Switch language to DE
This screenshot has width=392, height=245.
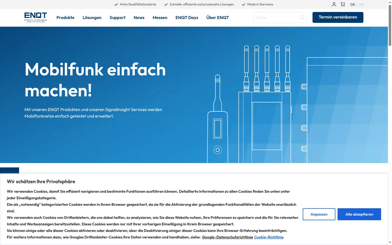coord(353,4)
